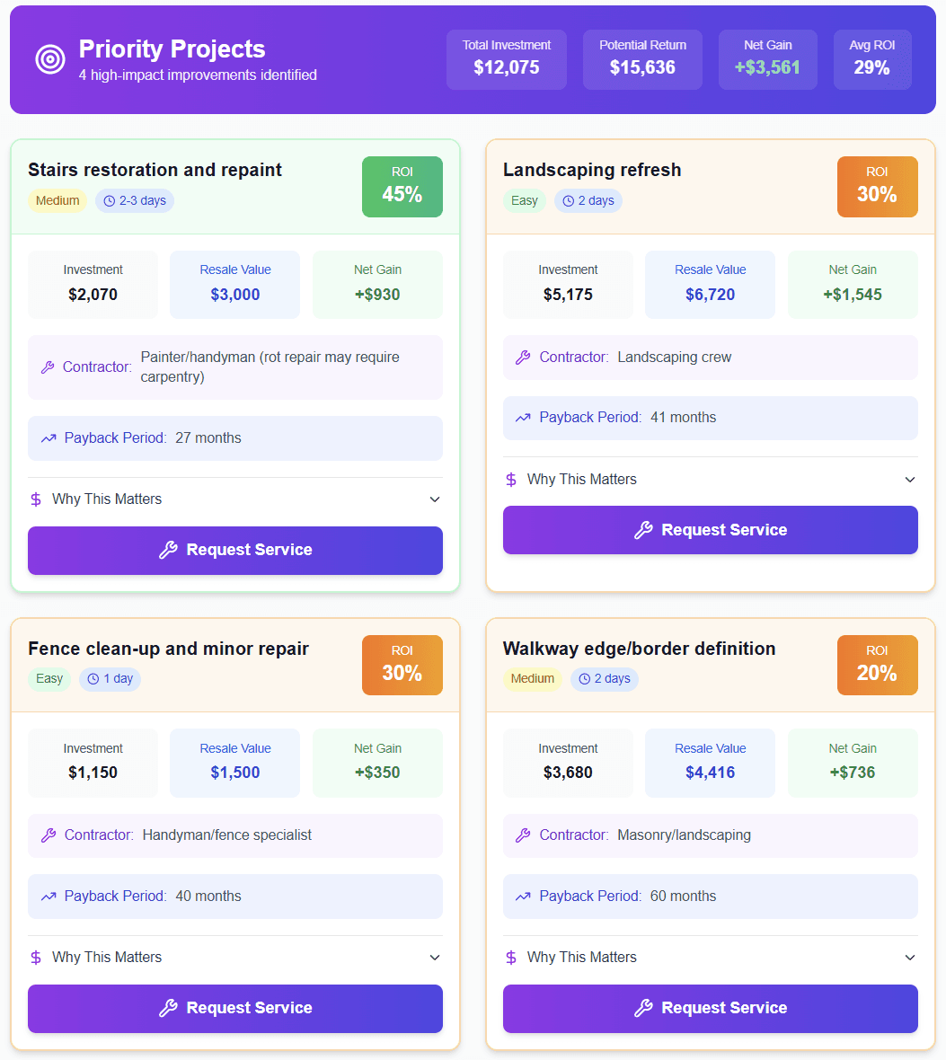The height and width of the screenshot is (1060, 946).
Task: Click the wrench icon beside Landscaping crew contractor
Action: click(523, 358)
